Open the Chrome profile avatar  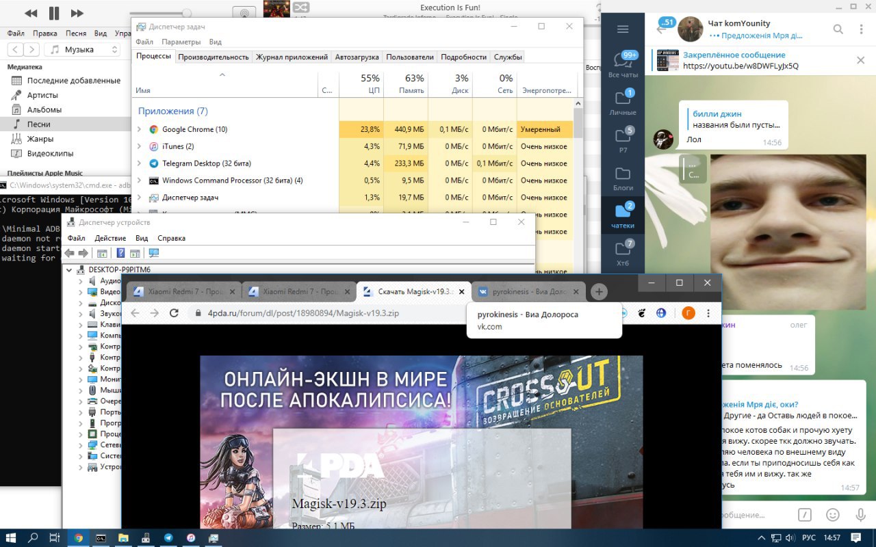coord(688,313)
